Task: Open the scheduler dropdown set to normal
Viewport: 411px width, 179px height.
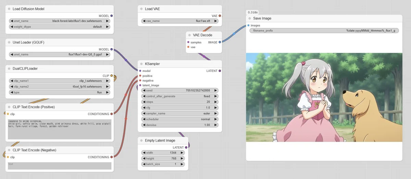Action: [x=180, y=119]
